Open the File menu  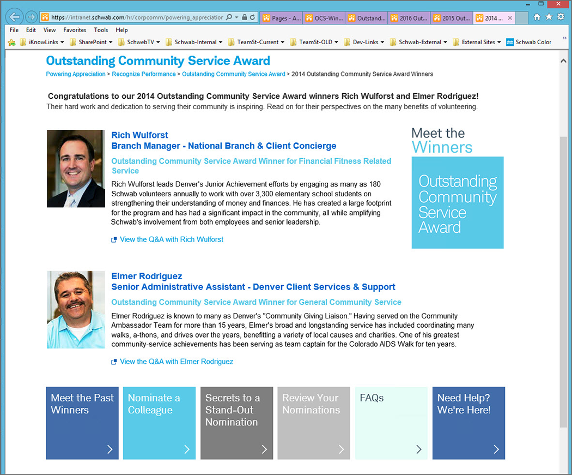point(14,30)
